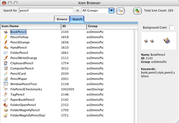Select the HandPencil name
The width and height of the screenshot is (179, 123).
[x=19, y=47]
